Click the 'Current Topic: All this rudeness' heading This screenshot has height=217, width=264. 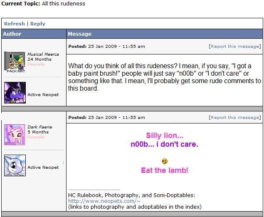43,4
